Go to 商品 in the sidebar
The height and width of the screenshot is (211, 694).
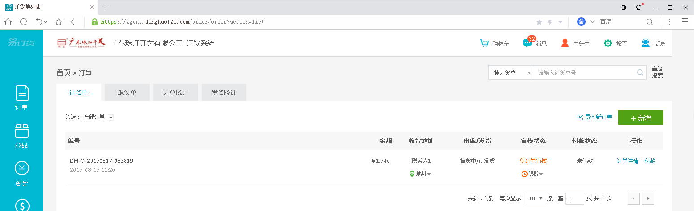tap(22, 136)
